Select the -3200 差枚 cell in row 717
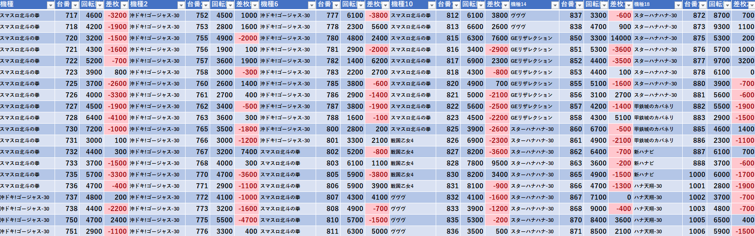 tap(116, 15)
